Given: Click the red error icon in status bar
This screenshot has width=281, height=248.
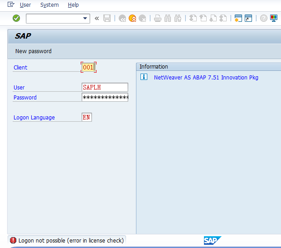Looking at the screenshot, I should [13, 240].
